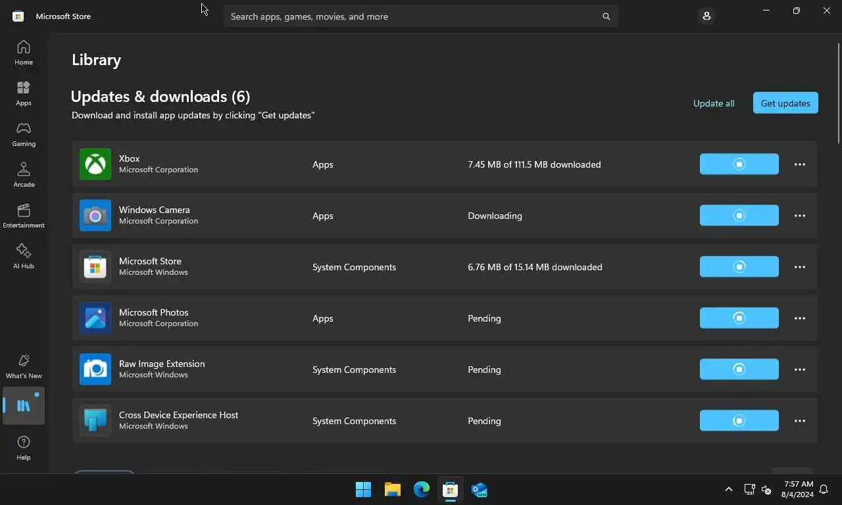Click '6.76 MB of 15.14 MB downloaded' status
This screenshot has width=842, height=505.
click(x=535, y=267)
